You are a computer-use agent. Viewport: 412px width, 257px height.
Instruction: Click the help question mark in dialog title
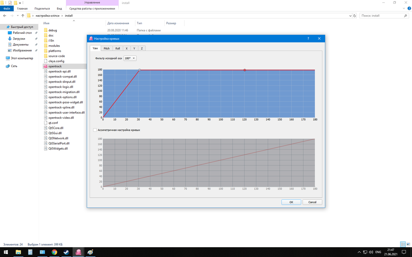[x=308, y=39]
